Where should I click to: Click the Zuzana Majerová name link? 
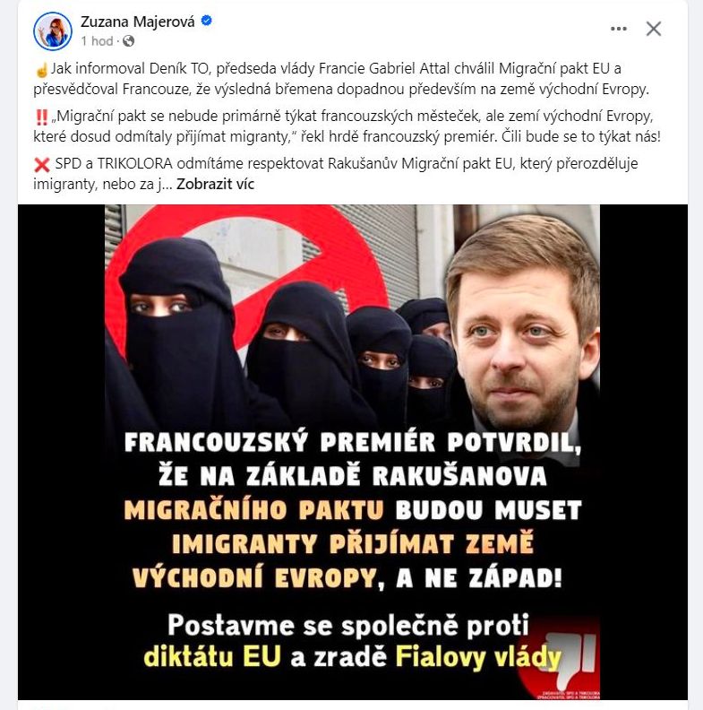[x=138, y=22]
